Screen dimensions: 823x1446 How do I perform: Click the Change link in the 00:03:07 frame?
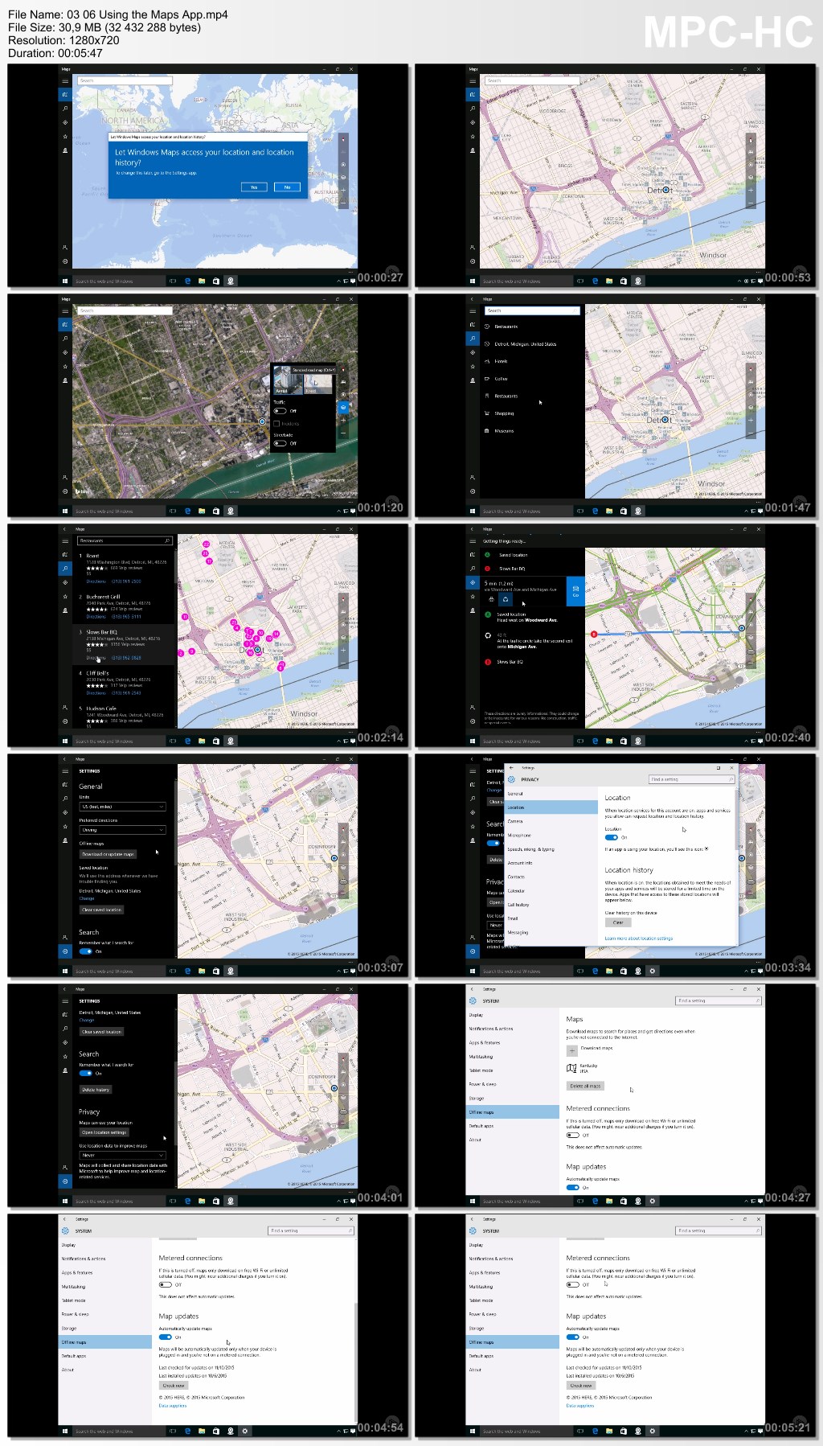point(87,898)
